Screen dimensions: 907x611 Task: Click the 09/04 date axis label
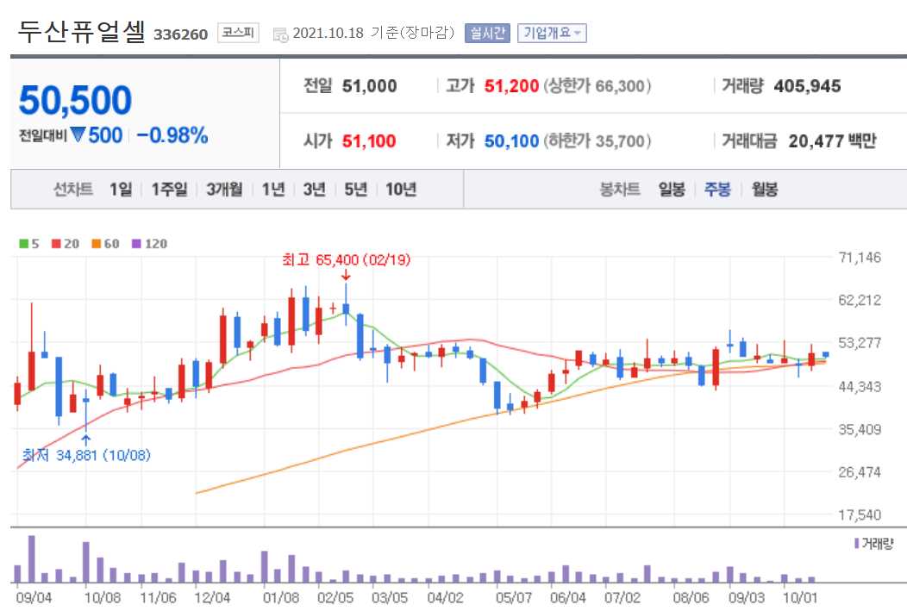pos(34,597)
